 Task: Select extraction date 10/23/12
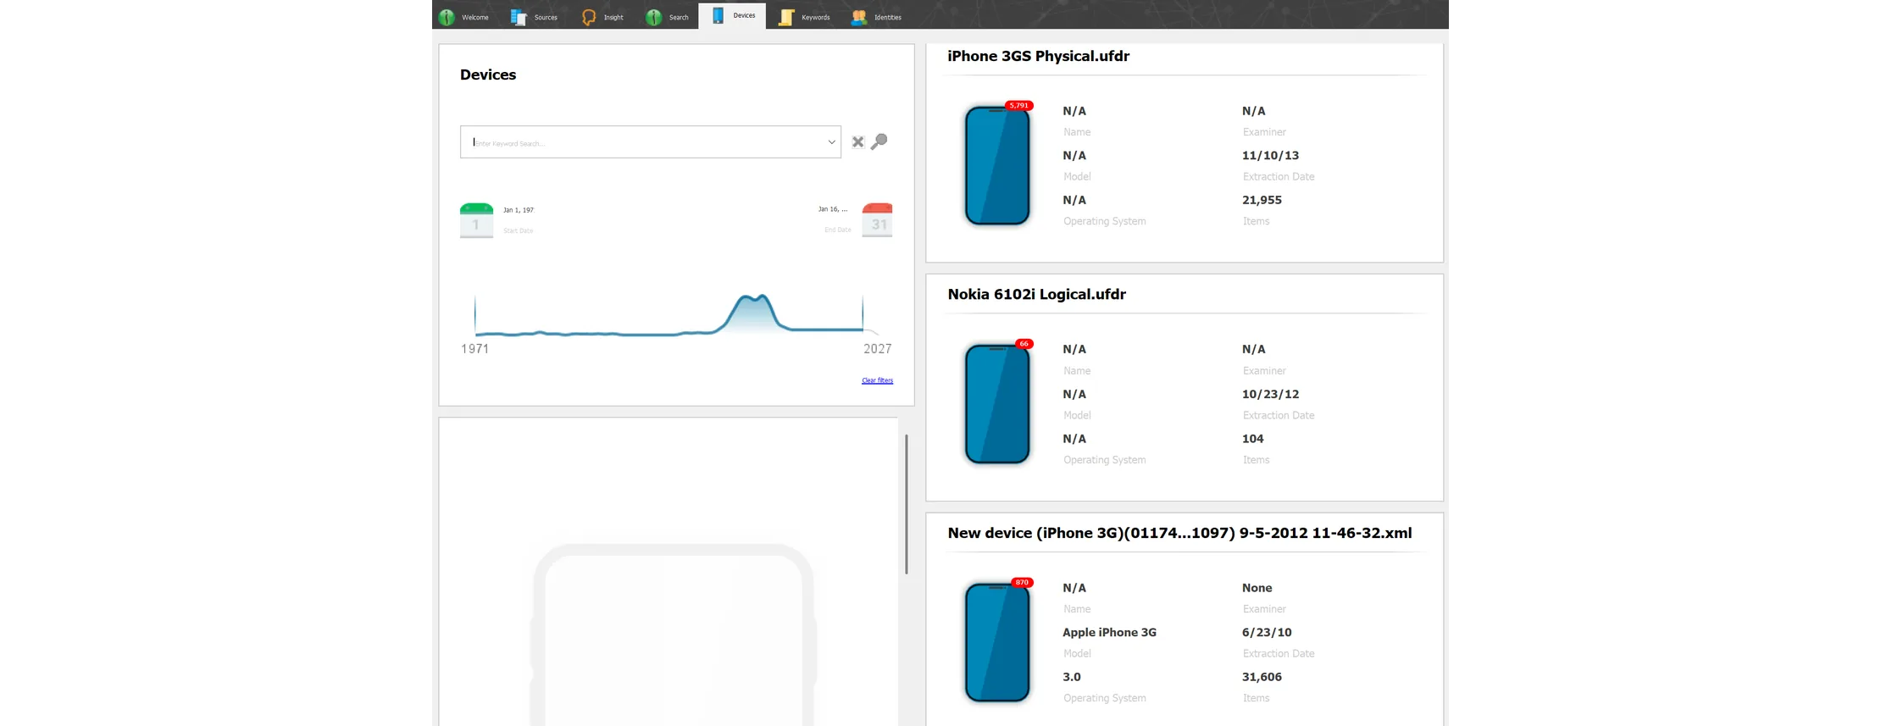click(1270, 394)
